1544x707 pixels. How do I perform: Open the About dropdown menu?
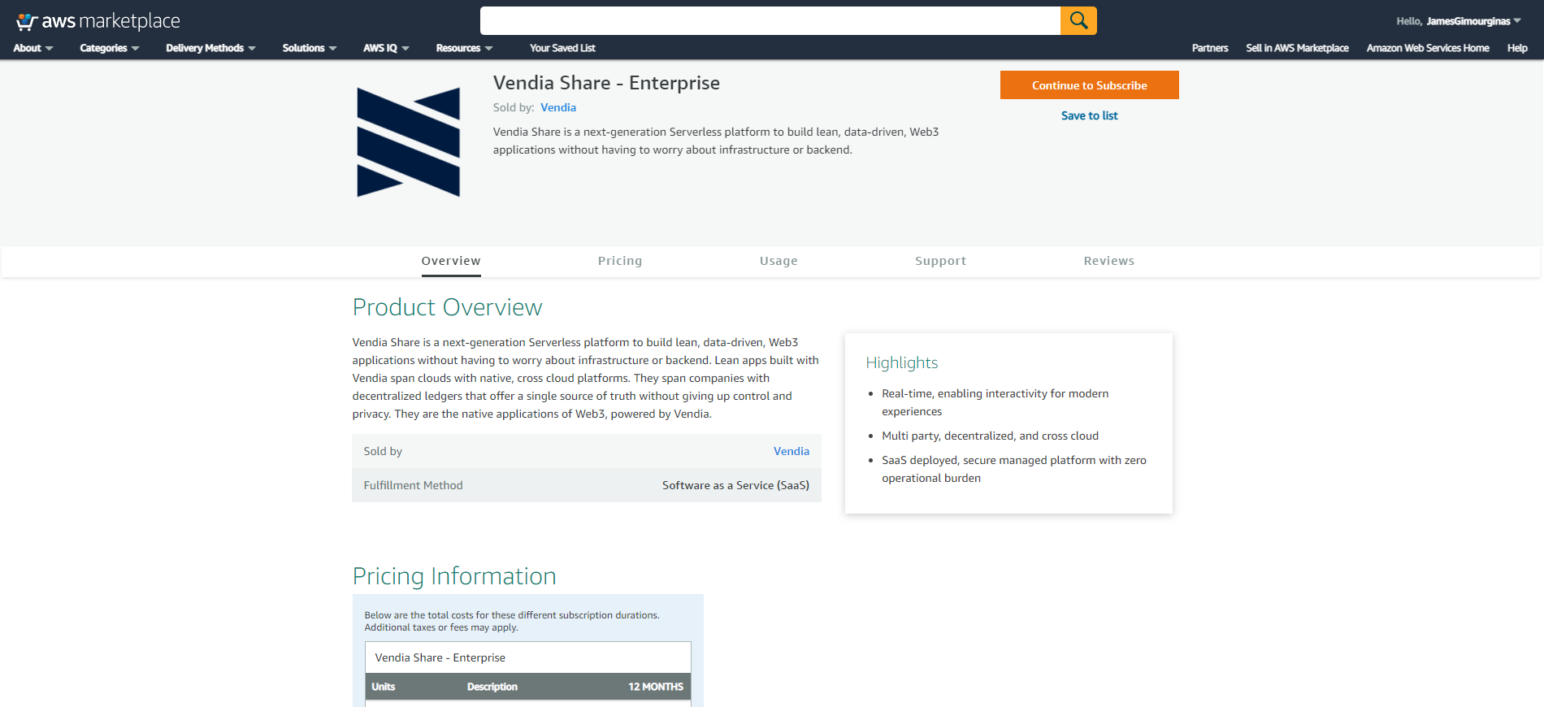33,48
